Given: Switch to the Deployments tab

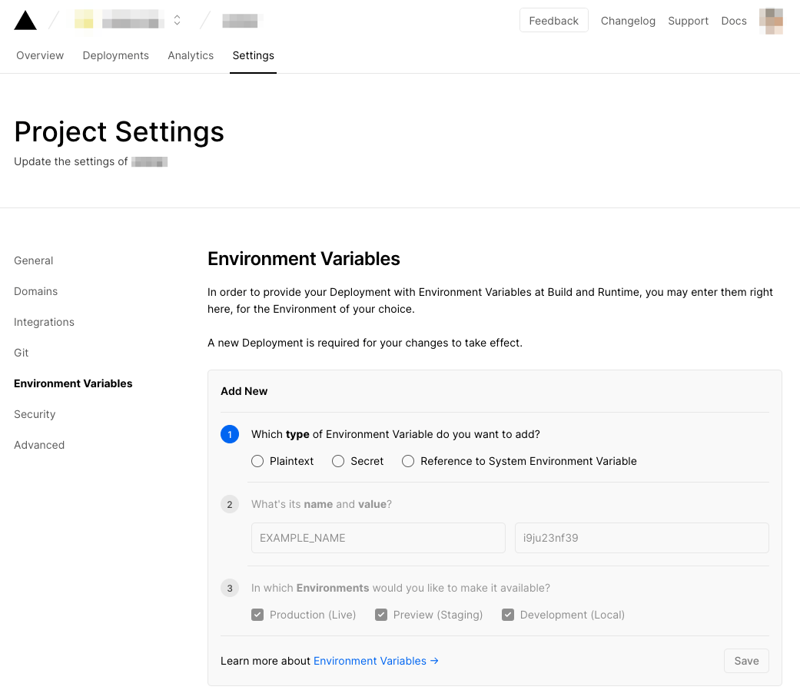Looking at the screenshot, I should tap(116, 55).
